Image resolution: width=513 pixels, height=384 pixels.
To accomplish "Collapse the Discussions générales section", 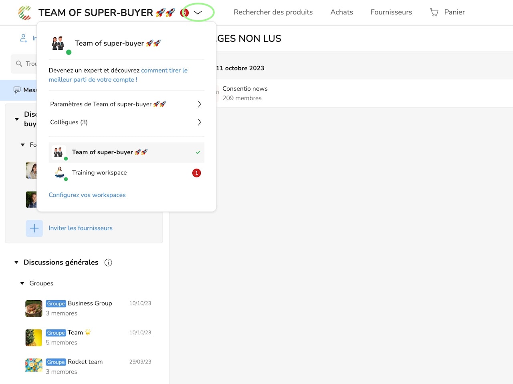I will [16, 263].
